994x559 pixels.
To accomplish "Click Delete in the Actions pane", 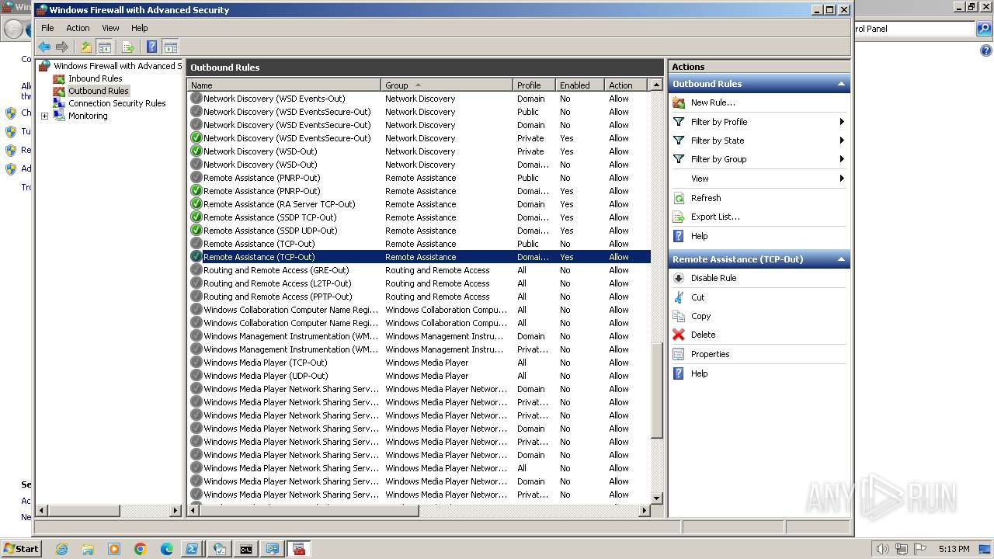I will pyautogui.click(x=703, y=335).
